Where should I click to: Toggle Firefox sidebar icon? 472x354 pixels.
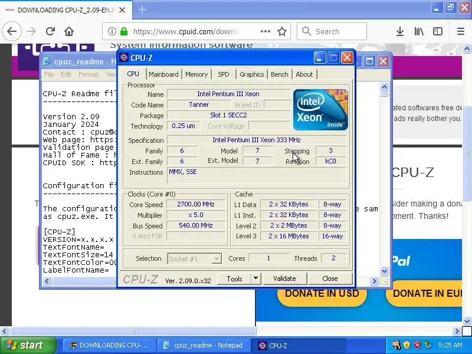point(437,31)
